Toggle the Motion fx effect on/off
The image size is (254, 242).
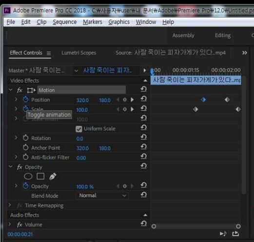pos(20,90)
